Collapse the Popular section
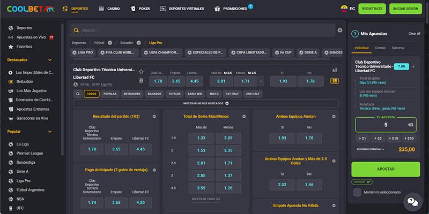429x214 pixels. click(50, 132)
